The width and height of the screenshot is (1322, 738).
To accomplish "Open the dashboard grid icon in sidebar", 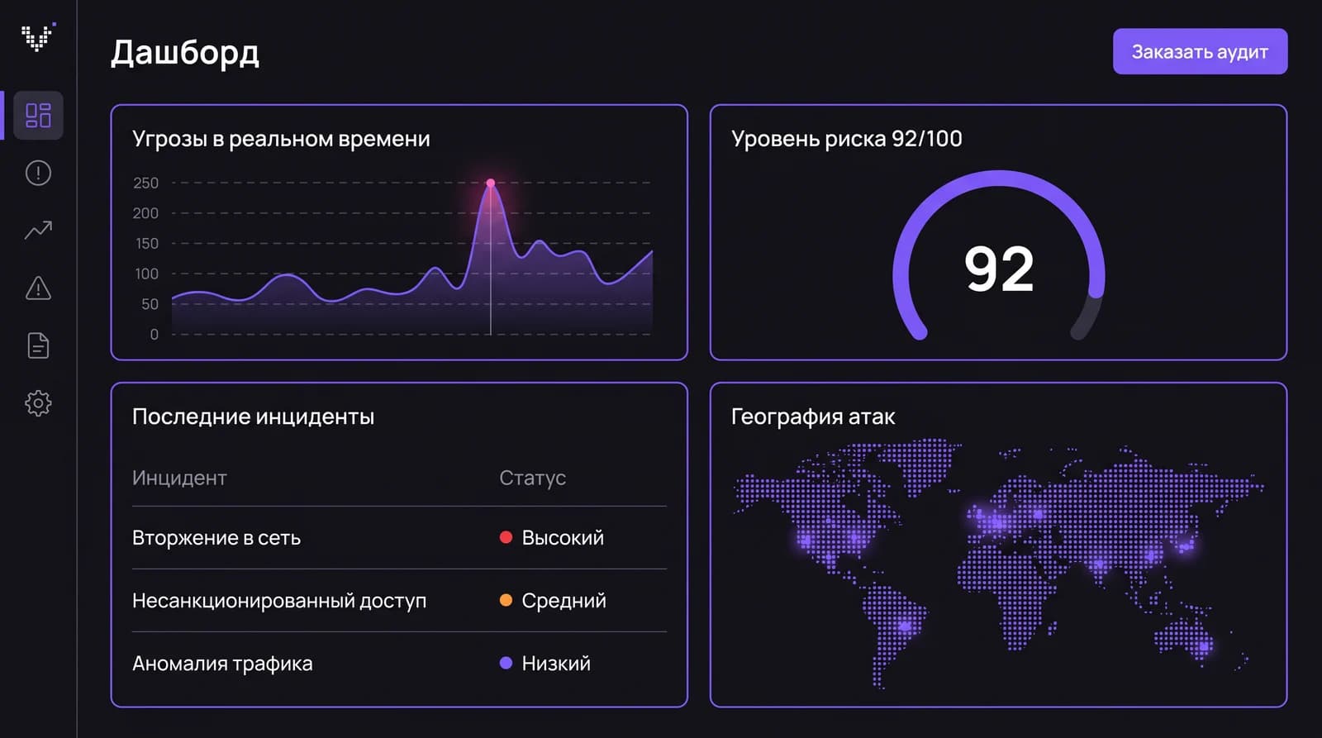I will (x=38, y=115).
